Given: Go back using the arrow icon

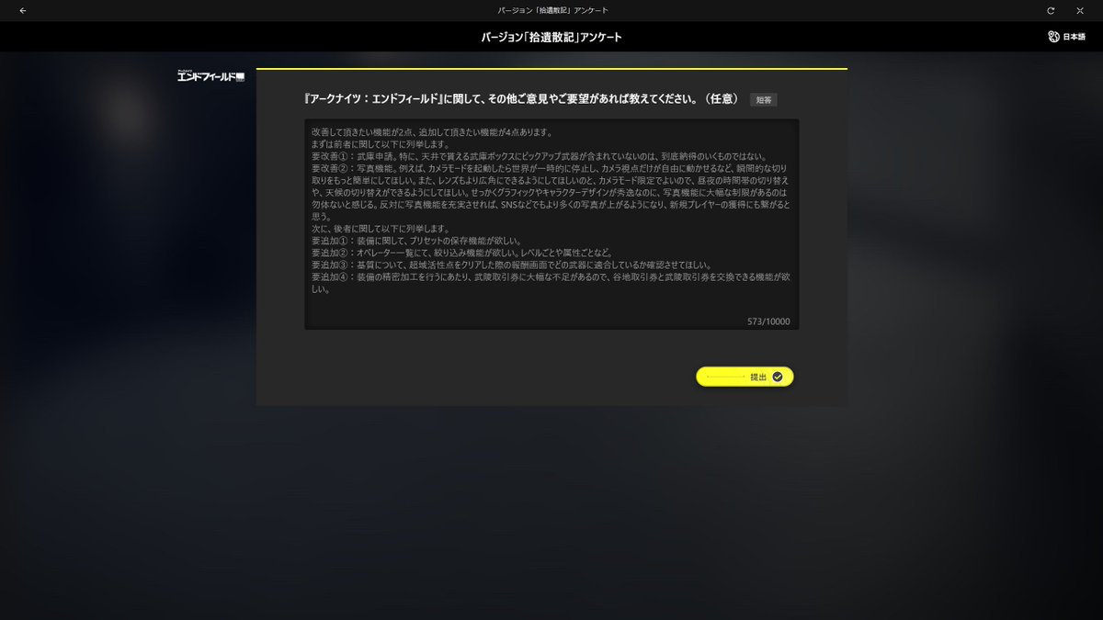Looking at the screenshot, I should tap(22, 10).
